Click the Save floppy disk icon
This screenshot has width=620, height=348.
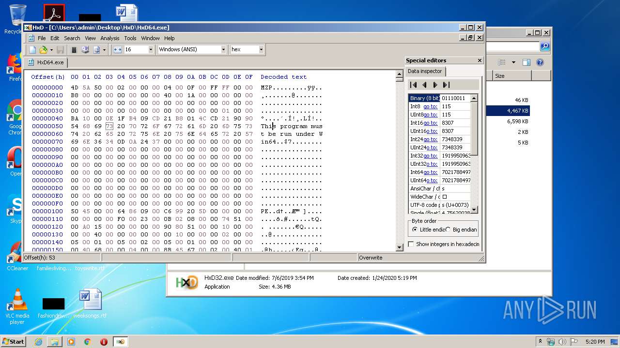pyautogui.click(x=60, y=49)
